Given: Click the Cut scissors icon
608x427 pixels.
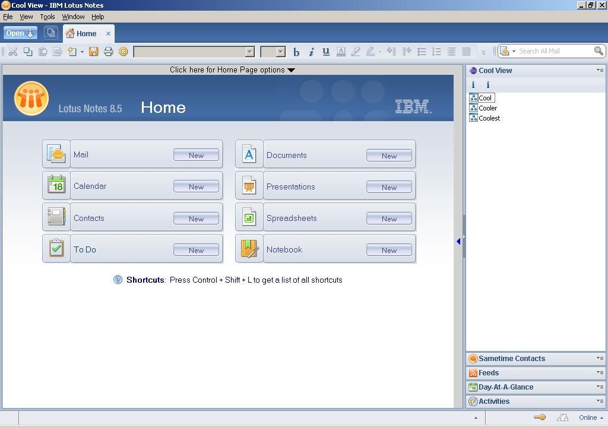Looking at the screenshot, I should pos(13,52).
